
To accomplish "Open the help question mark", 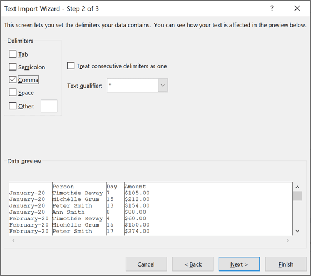I will [272, 8].
